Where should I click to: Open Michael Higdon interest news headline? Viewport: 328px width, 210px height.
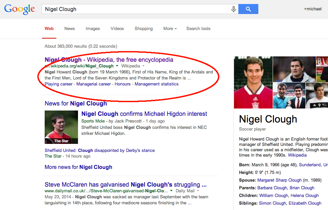[144, 114]
